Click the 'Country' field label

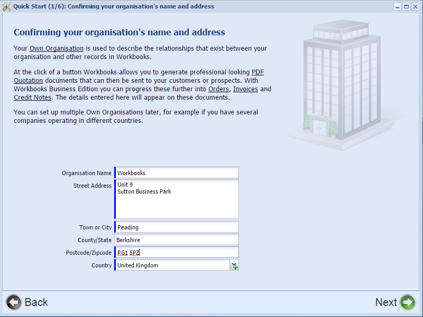point(102,265)
